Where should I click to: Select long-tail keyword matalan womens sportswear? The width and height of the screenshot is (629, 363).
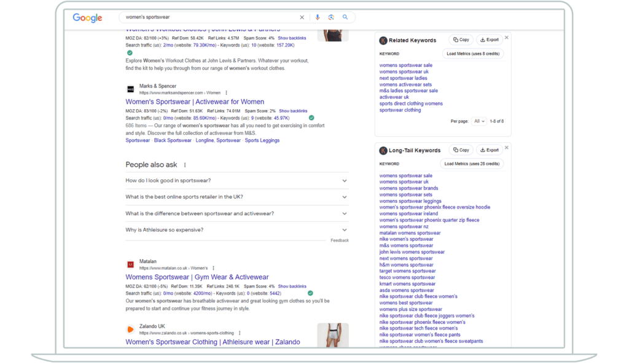(410, 233)
